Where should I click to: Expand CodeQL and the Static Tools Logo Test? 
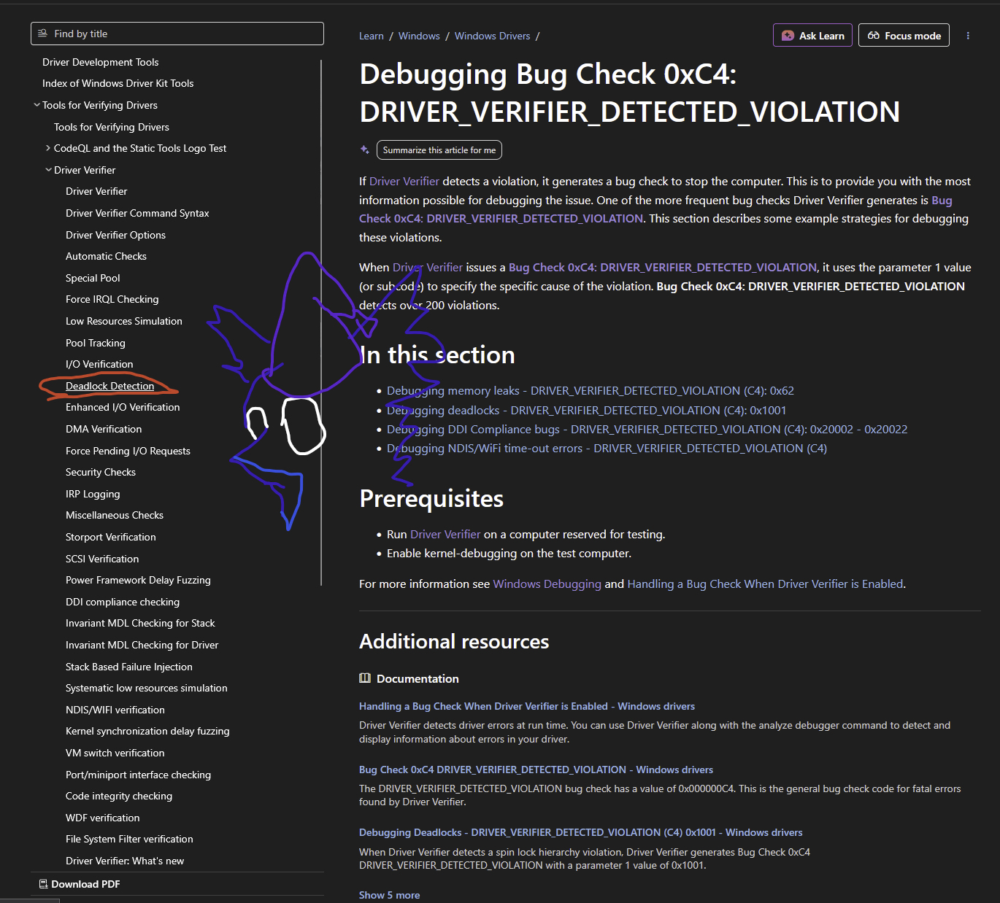point(48,148)
